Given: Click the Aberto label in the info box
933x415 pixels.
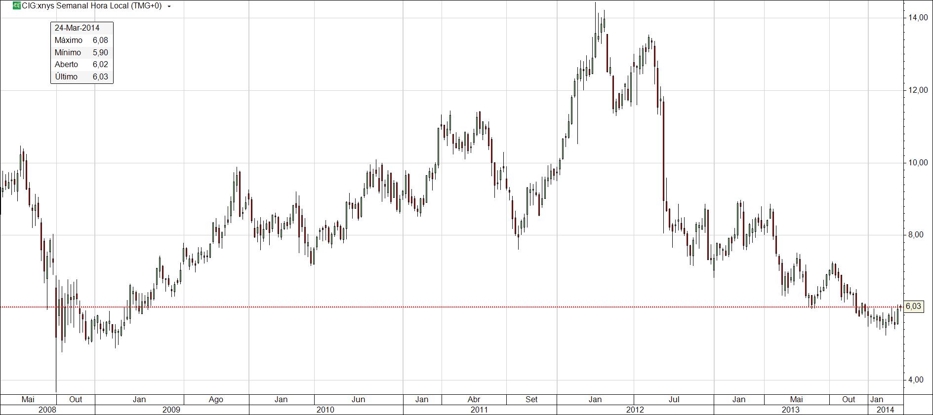Looking at the screenshot, I should pyautogui.click(x=66, y=64).
